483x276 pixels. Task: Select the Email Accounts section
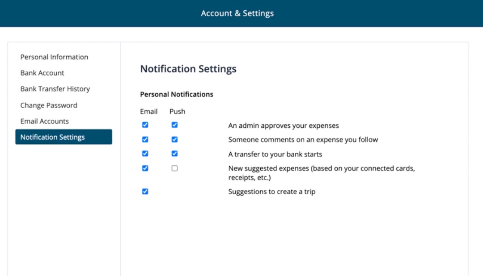pos(44,121)
